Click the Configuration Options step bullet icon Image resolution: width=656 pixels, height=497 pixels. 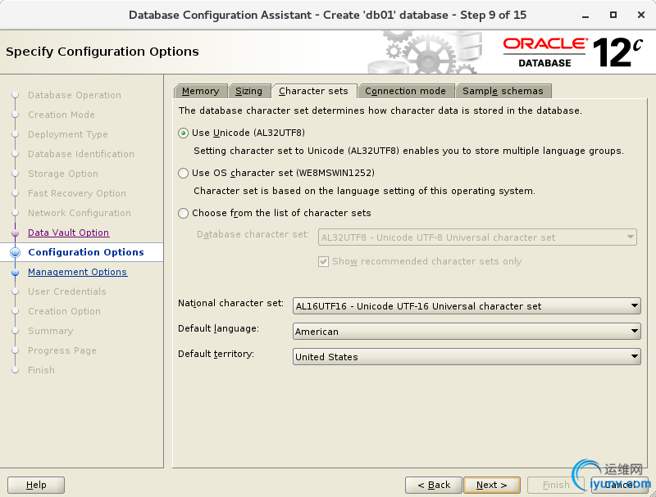coord(16,252)
